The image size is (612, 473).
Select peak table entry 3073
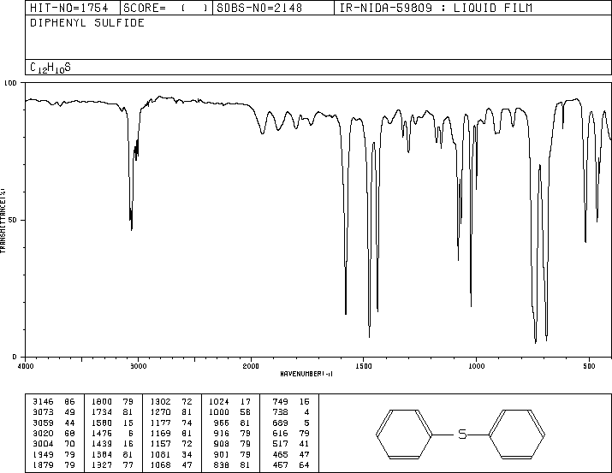pos(43,412)
